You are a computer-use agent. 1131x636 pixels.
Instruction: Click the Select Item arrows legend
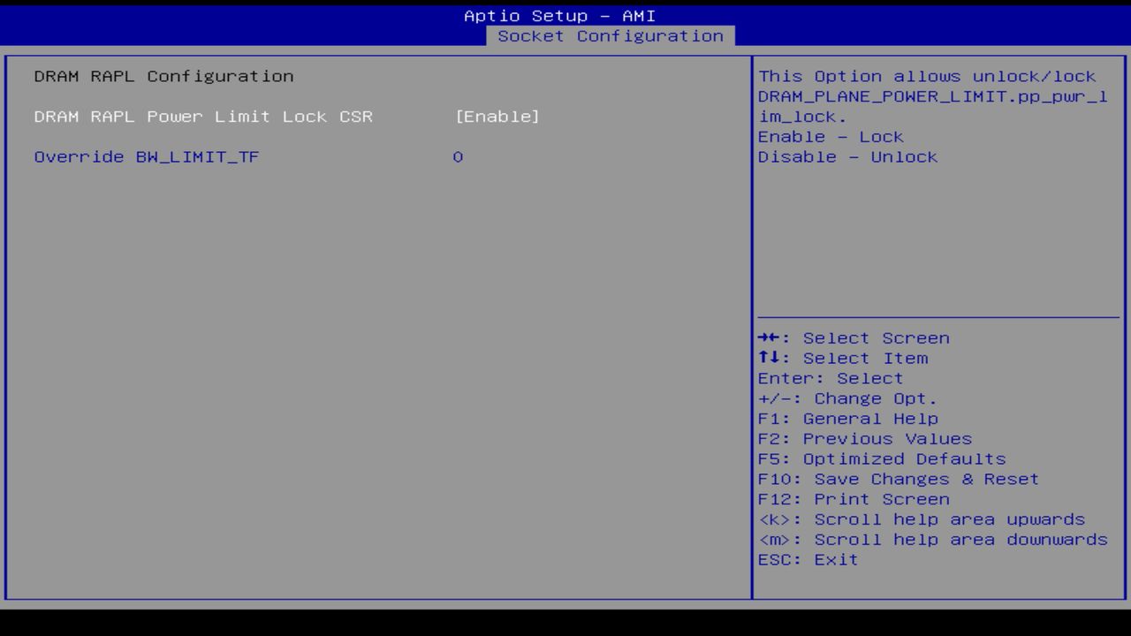click(x=842, y=358)
